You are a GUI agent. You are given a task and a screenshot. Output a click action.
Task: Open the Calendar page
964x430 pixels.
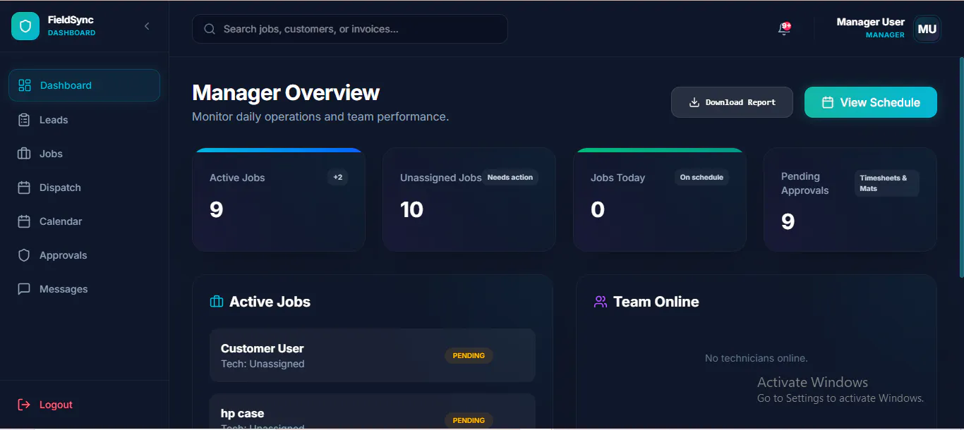pos(84,221)
